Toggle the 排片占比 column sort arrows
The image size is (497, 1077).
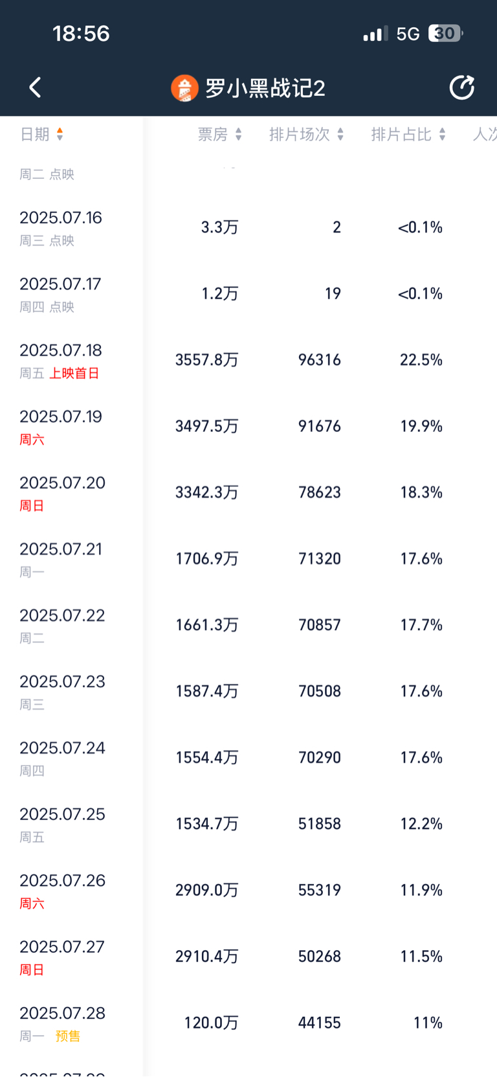[442, 134]
